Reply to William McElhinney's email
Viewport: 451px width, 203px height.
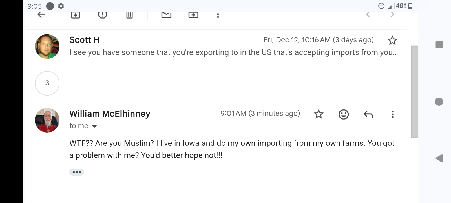pyautogui.click(x=368, y=114)
